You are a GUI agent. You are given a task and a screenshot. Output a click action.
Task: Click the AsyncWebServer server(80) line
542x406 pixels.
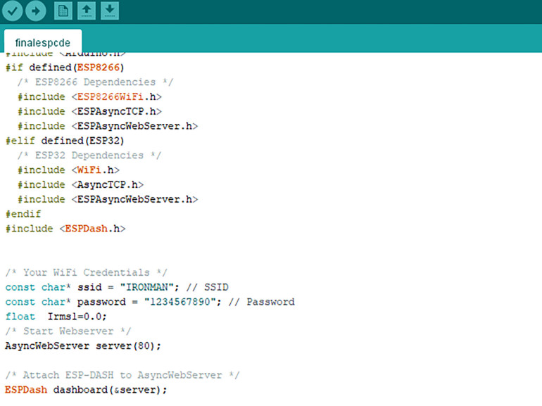click(x=83, y=345)
